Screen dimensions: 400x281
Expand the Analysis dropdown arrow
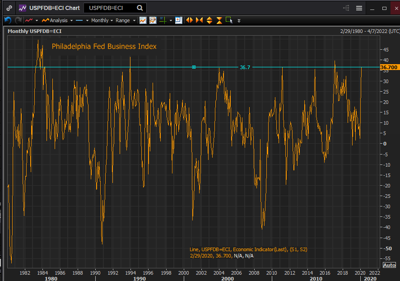pyautogui.click(x=71, y=20)
